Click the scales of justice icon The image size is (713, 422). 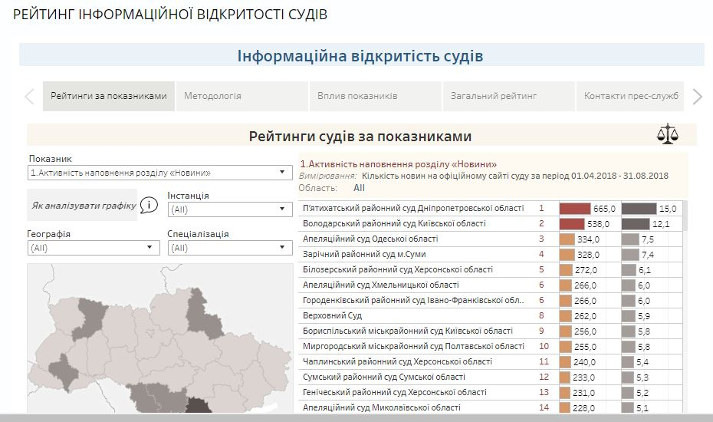tap(668, 134)
